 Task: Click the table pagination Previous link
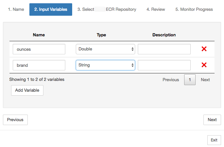pyautogui.click(x=171, y=80)
